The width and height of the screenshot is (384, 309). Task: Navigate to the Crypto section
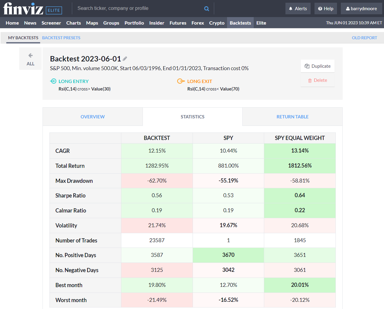point(217,23)
